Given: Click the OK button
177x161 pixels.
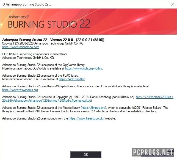Looking at the screenshot, I should click(x=86, y=154).
